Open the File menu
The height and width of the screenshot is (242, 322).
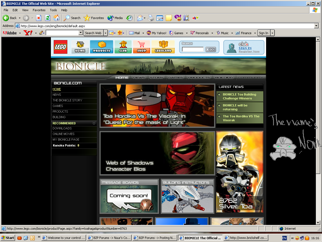[6, 10]
